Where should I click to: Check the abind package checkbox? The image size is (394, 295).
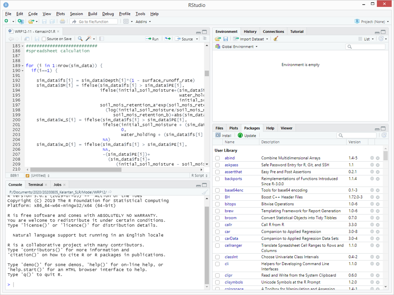pyautogui.click(x=218, y=158)
